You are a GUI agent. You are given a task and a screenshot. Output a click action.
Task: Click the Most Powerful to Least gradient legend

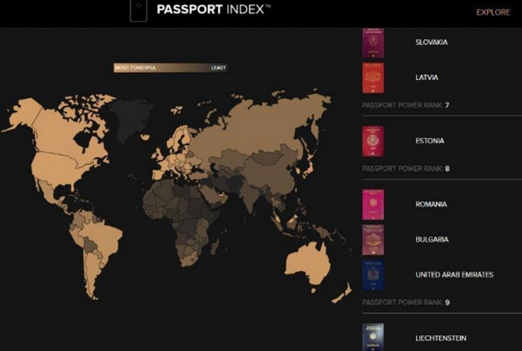pos(171,67)
